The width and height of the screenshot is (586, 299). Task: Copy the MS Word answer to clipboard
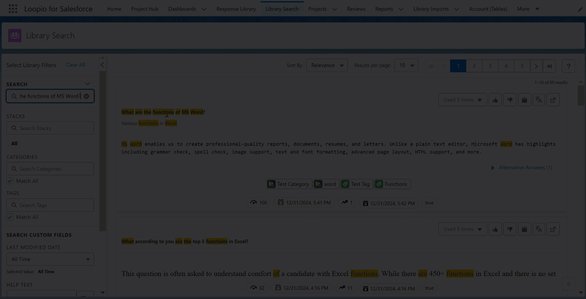524,100
